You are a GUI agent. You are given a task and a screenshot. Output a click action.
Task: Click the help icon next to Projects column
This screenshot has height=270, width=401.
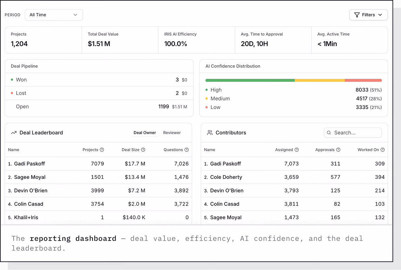102,150
